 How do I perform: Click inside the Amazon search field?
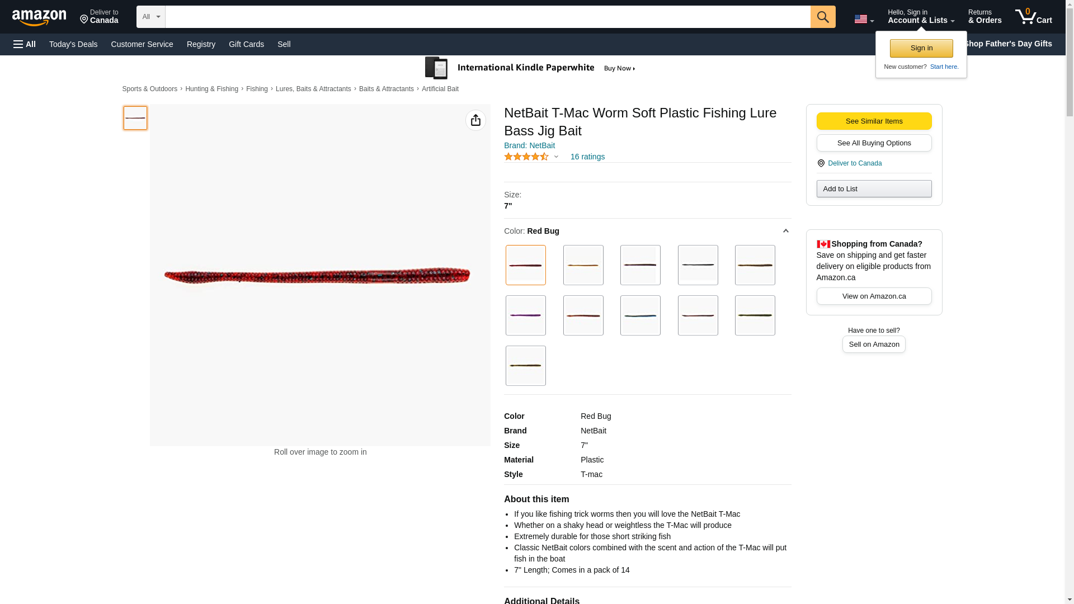pos(487,17)
